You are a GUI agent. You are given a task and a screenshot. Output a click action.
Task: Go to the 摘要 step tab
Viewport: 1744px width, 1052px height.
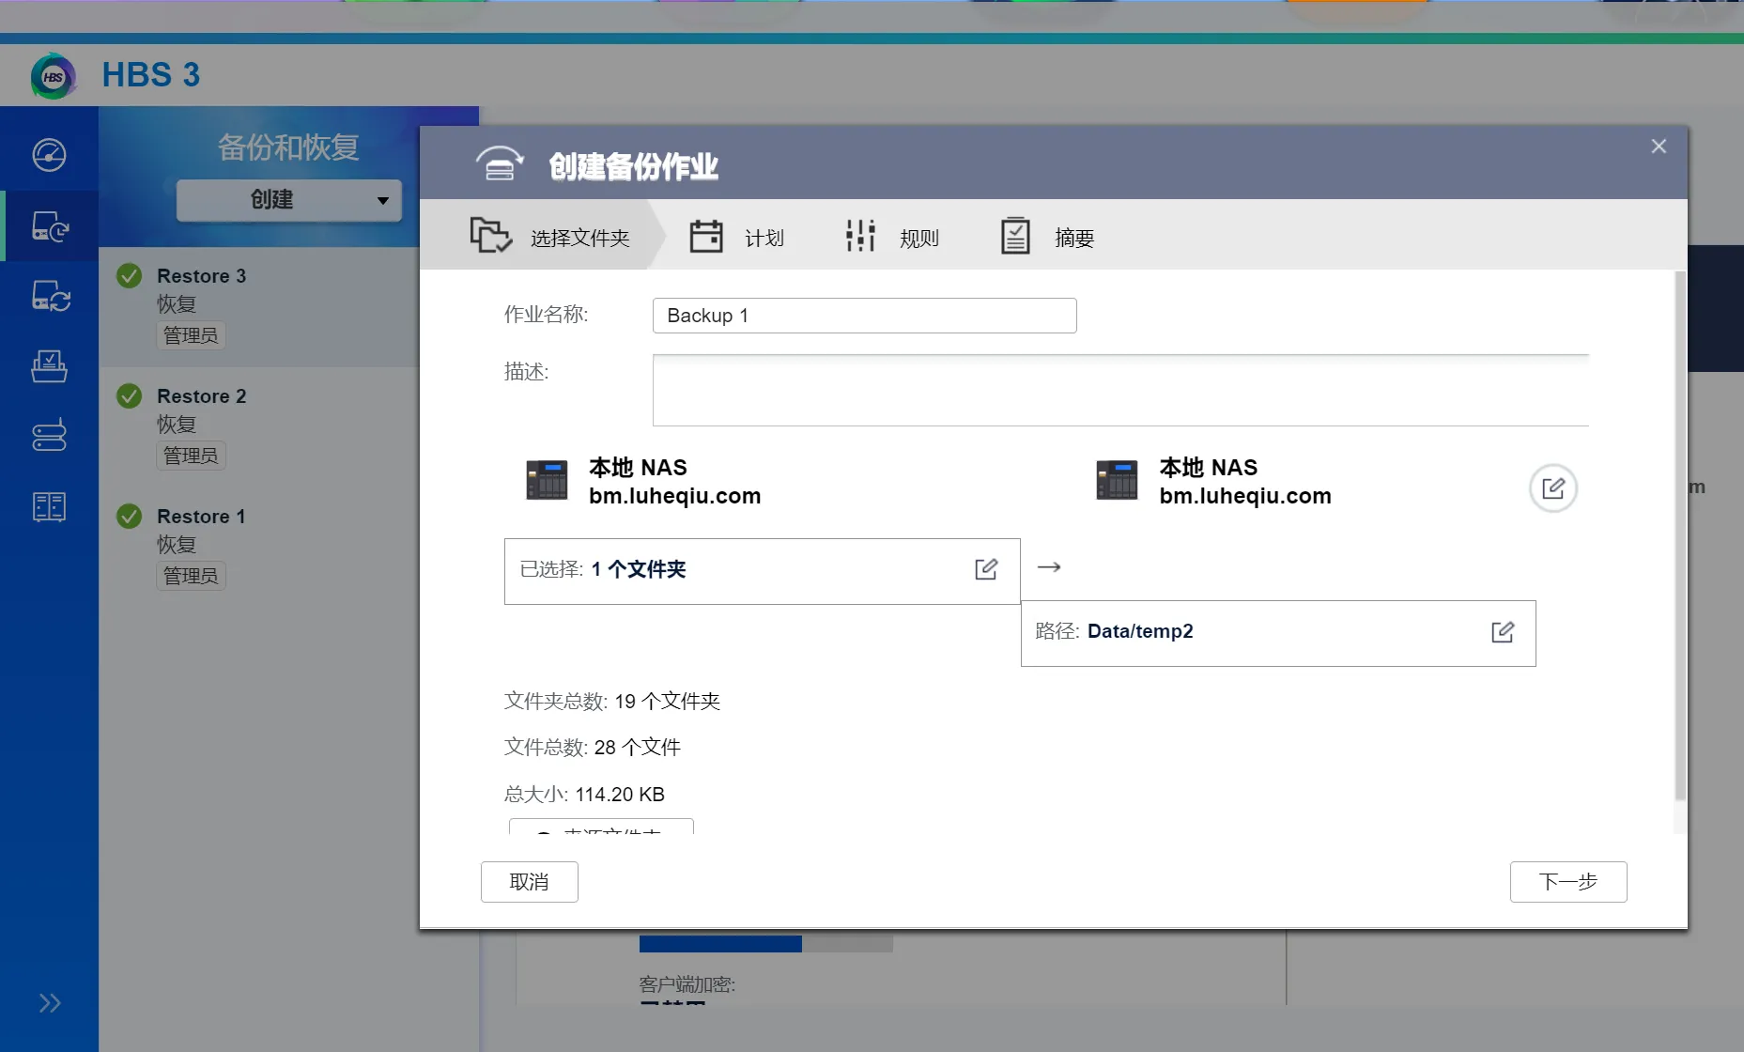click(1047, 238)
